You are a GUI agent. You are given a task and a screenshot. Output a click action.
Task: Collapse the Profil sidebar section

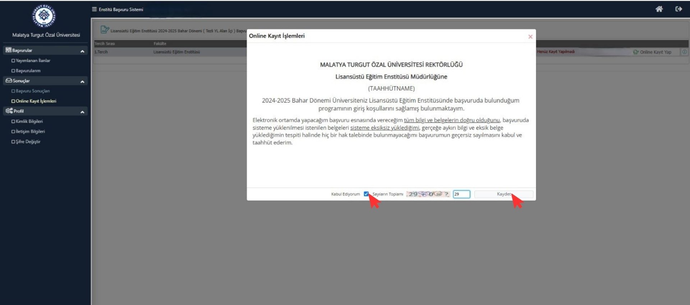(82, 112)
